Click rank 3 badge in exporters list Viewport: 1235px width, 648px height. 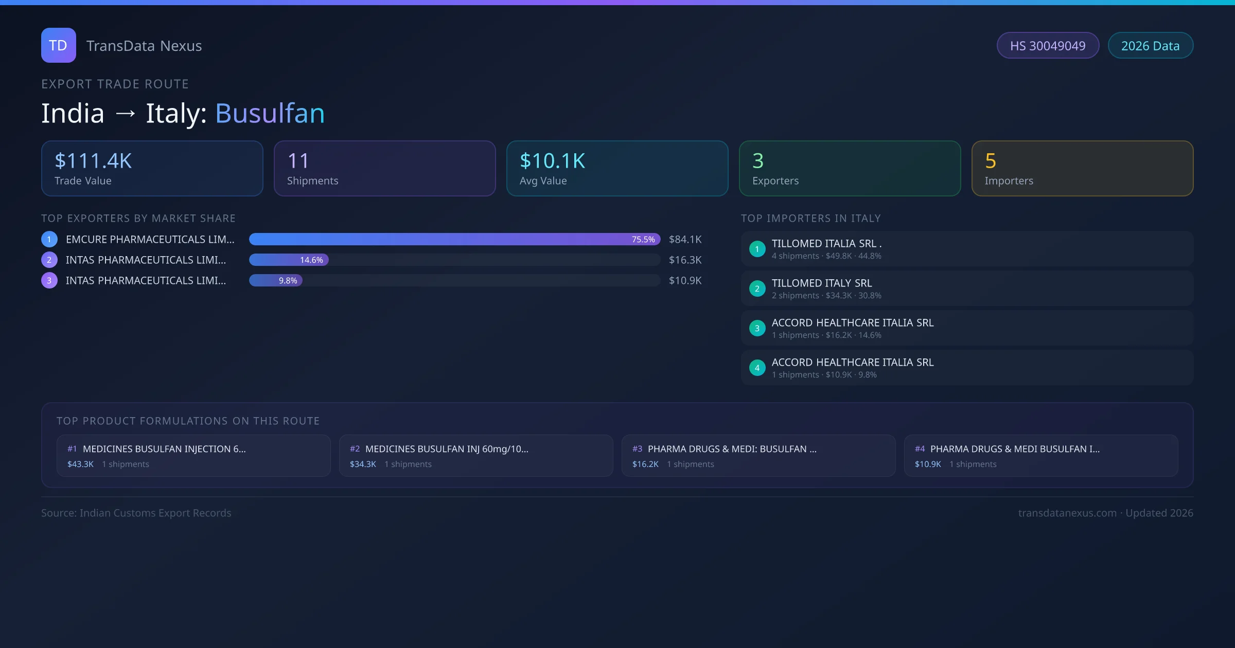click(49, 280)
